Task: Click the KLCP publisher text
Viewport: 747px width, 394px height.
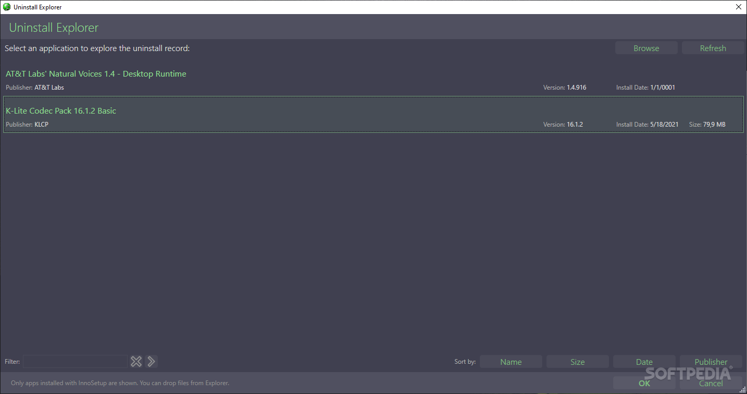Action: [x=41, y=125]
